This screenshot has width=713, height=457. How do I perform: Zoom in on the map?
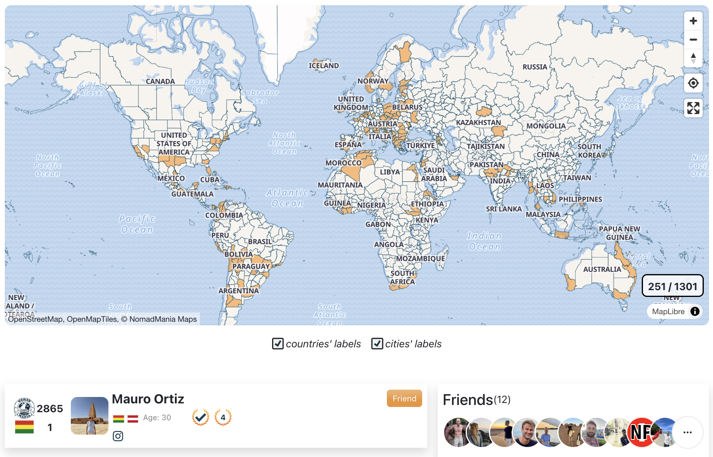(693, 21)
